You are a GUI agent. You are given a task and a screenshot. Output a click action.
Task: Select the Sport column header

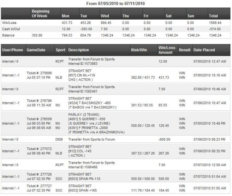[x=60, y=50]
